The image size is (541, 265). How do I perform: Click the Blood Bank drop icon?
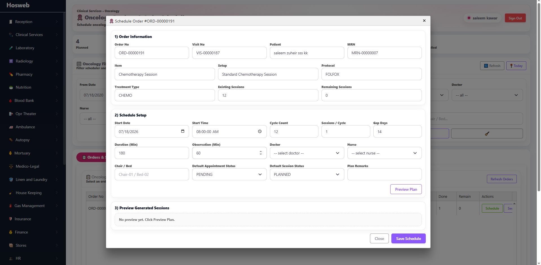click(11, 100)
